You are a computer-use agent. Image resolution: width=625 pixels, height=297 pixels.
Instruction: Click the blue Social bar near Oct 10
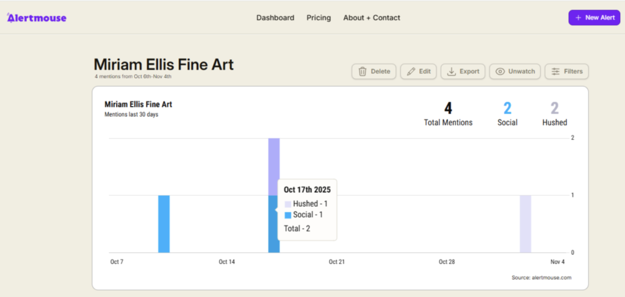[164, 224]
